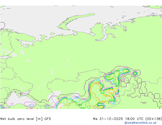Image resolution: width=162 pixels, height=125 pixels.
Task: Open the weatheronline.co.uk copyright link
Action: pos(140,123)
